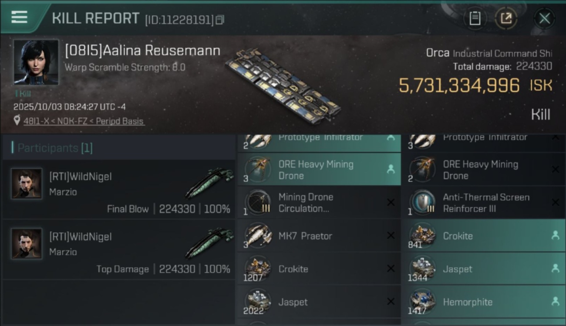Tap the MK7 Praetor drone icon
Screen dimensions: 566x326
[258, 236]
